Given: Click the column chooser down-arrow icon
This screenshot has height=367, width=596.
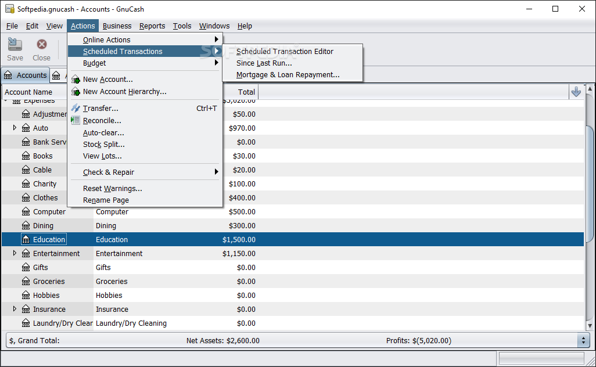Looking at the screenshot, I should 576,92.
